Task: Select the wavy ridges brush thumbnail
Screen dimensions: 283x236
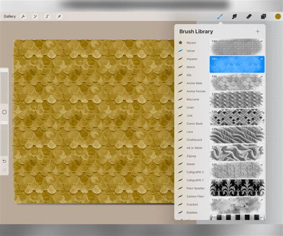Action: point(237,134)
